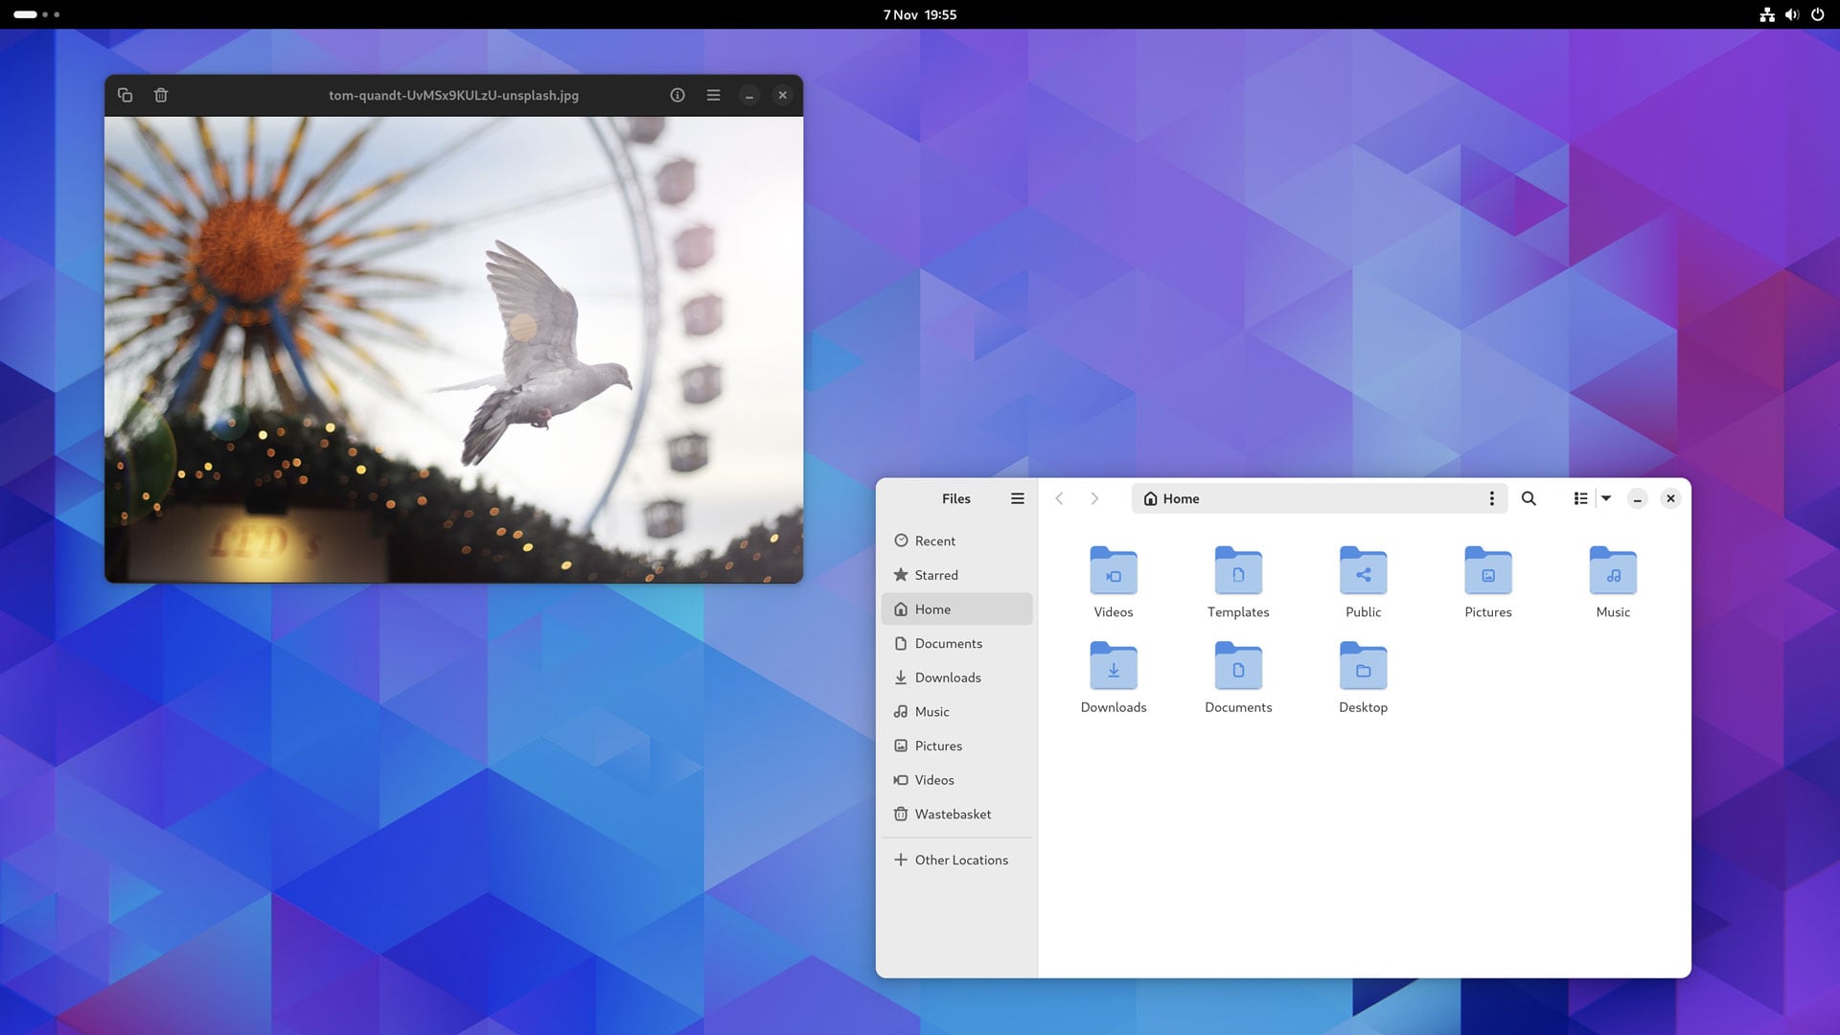Click the trash/delete icon in image viewer

(160, 95)
